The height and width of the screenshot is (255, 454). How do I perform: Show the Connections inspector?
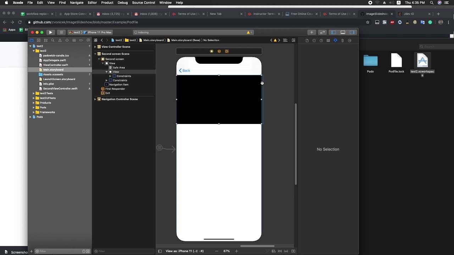[x=349, y=40]
